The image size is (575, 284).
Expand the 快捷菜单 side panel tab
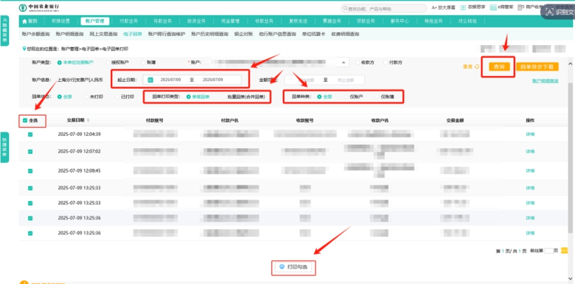pos(5,147)
